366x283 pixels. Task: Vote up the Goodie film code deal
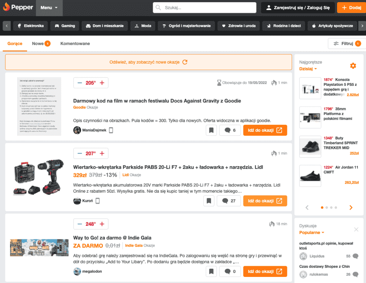[x=102, y=83]
